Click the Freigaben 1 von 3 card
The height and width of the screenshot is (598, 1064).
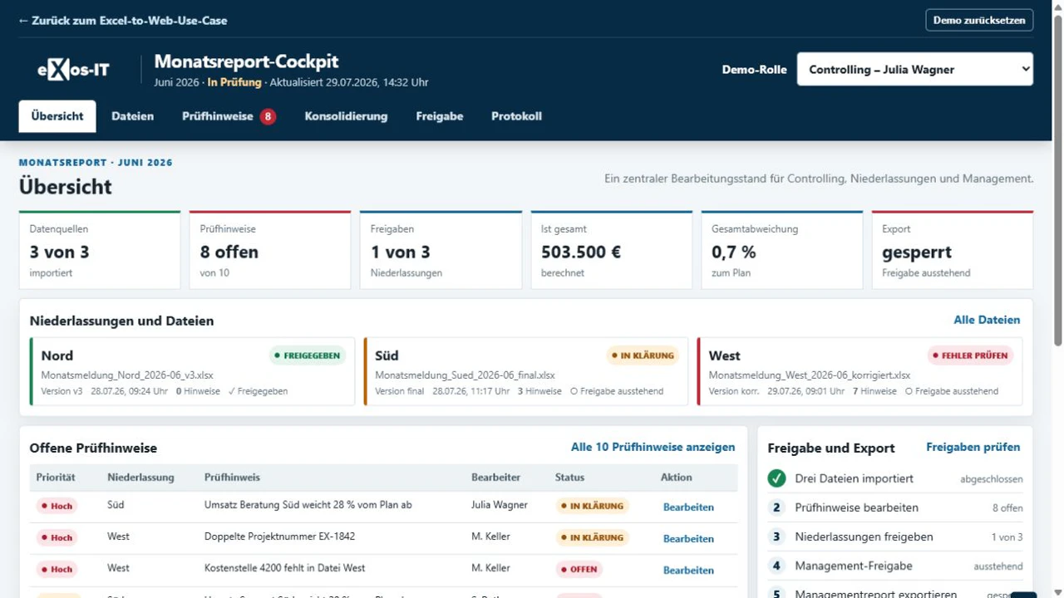(x=441, y=250)
